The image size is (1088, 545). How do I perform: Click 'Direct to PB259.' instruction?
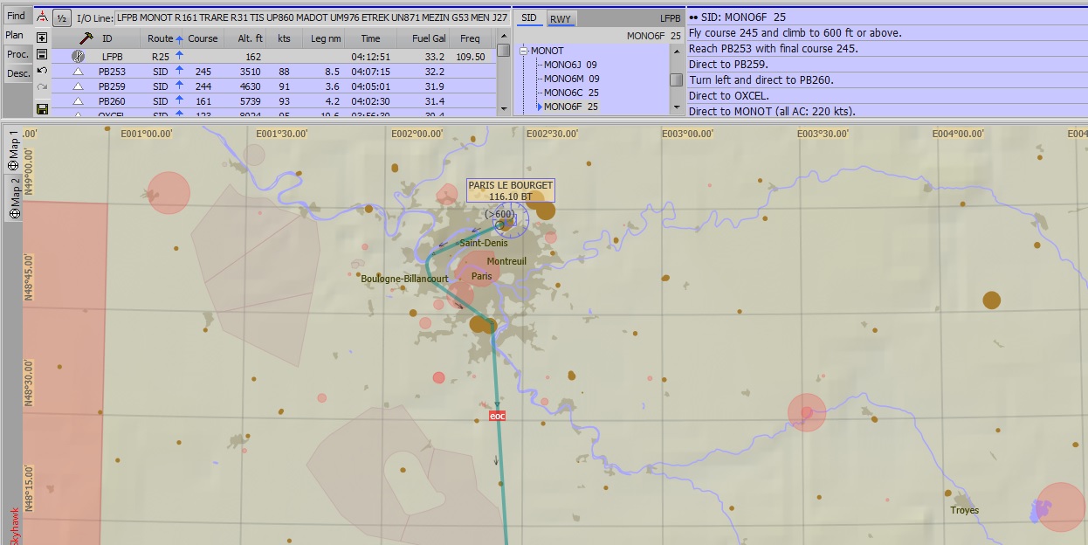pos(729,65)
